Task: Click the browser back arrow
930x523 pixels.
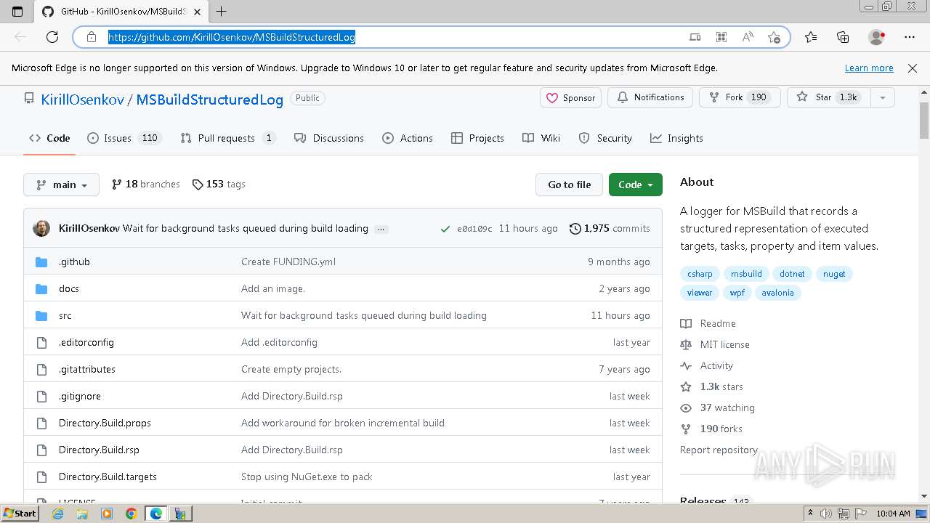Action: coord(20,37)
